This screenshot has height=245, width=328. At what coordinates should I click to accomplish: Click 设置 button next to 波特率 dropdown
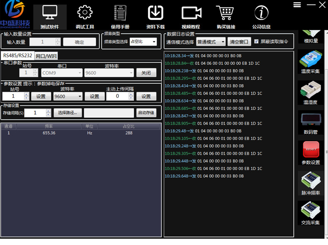tap(95, 96)
